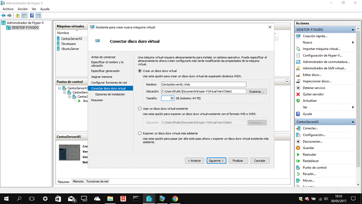The width and height of the screenshot is (362, 204).
Task: Select Crear un disco duro virtual option
Action: [x=140, y=71]
